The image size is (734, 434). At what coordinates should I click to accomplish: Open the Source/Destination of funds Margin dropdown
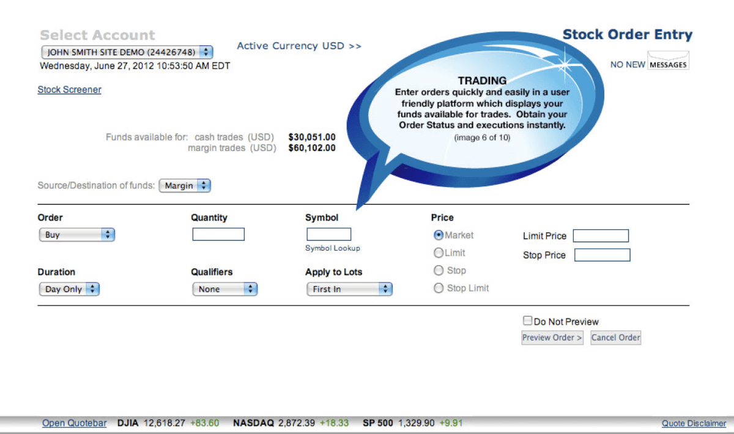point(185,186)
